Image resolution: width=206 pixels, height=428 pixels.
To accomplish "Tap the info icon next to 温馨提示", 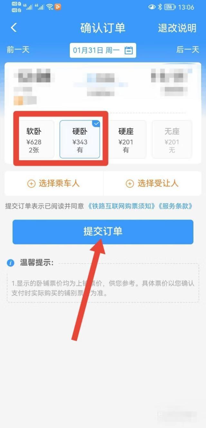I will coord(11,263).
